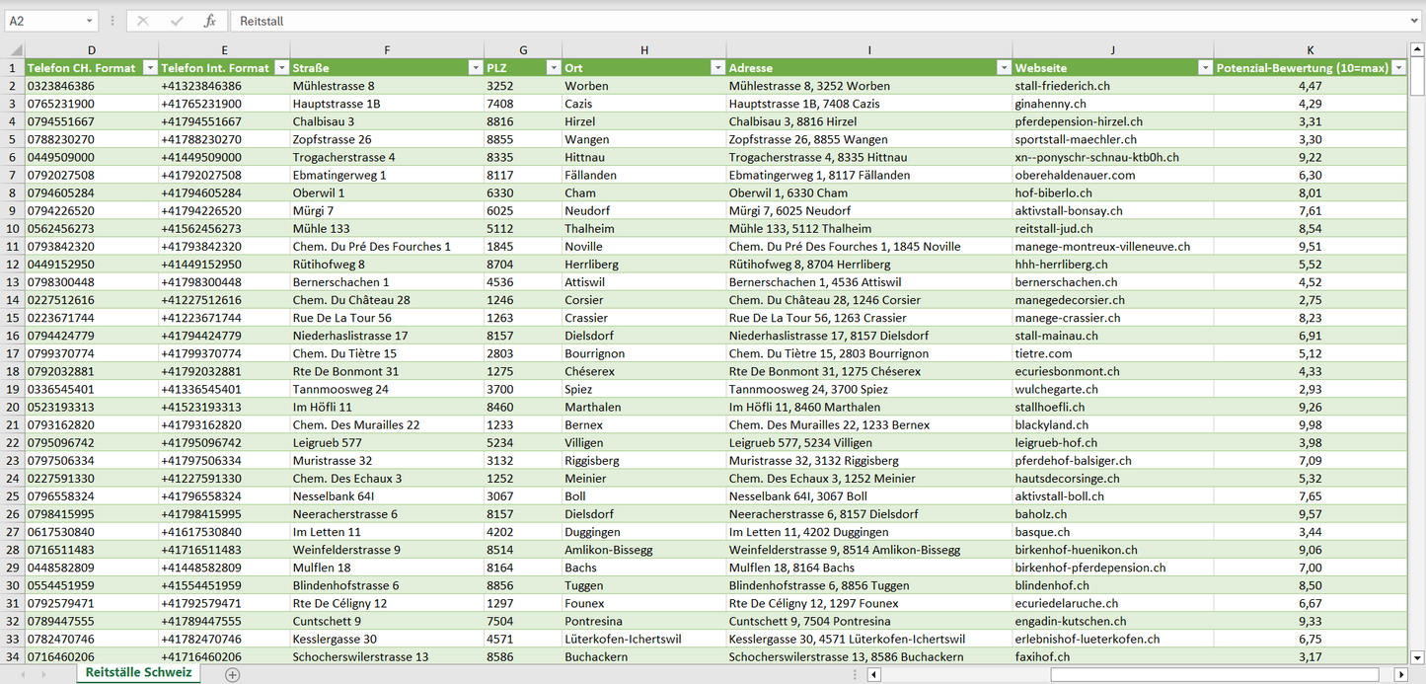The width and height of the screenshot is (1426, 684).
Task: Select row header 15
Action: pyautogui.click(x=13, y=318)
